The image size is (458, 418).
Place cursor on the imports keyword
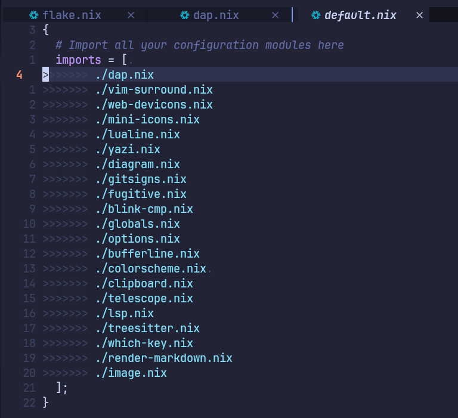pyautogui.click(x=78, y=60)
